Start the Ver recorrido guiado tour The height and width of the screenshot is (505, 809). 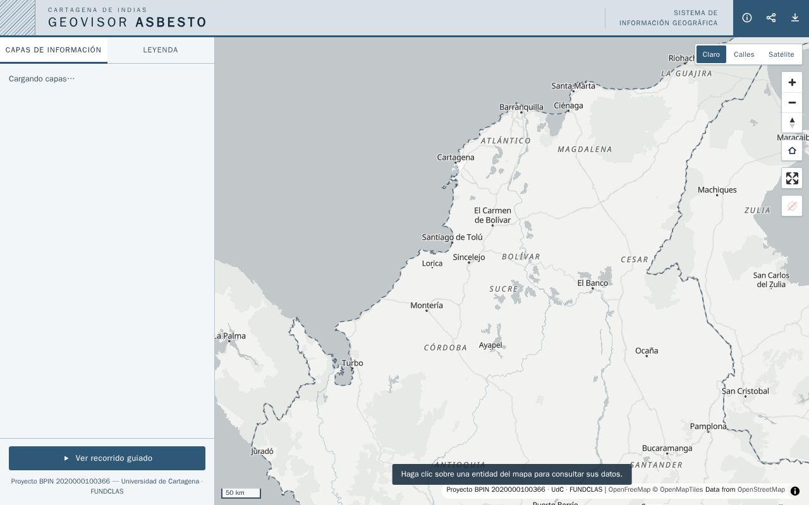pos(107,458)
